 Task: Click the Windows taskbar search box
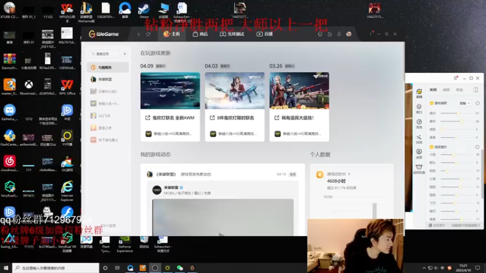coord(56,268)
